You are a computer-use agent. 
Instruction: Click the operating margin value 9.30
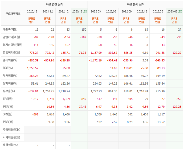tap(145, 53)
